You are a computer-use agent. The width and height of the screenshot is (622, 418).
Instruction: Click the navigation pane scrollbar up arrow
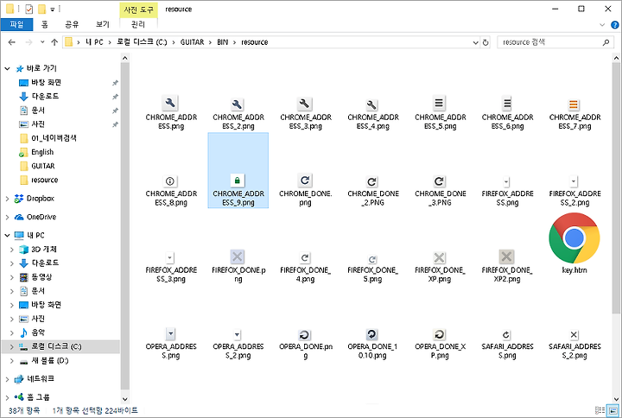125,59
